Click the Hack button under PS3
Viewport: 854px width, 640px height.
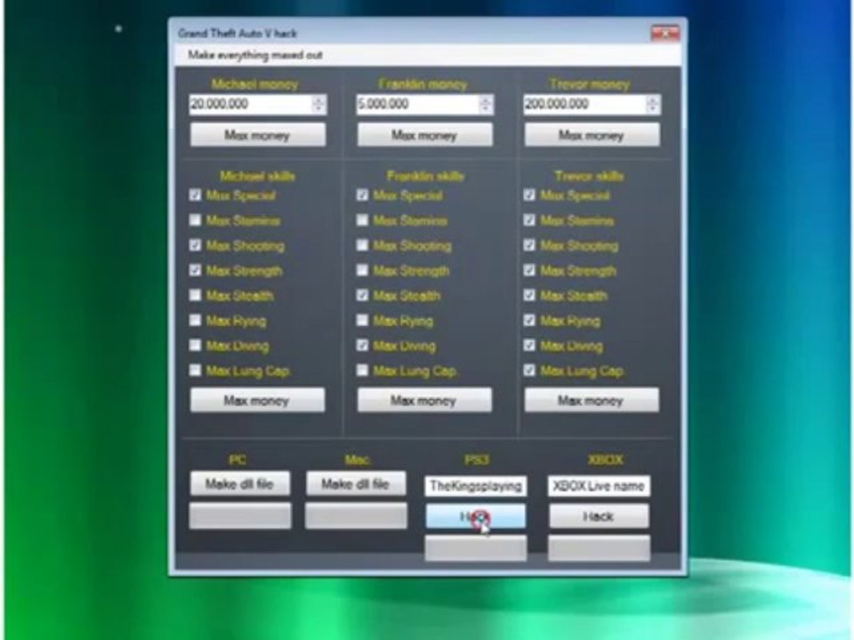475,516
